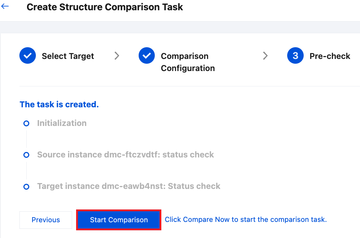This screenshot has height=238, width=360.
Task: Click the chevron after Select Target
Action: [x=117, y=56]
